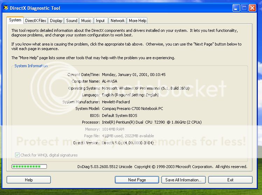
Task: Click the Hewlett-Packard manufacturer value
Action: click(116, 102)
